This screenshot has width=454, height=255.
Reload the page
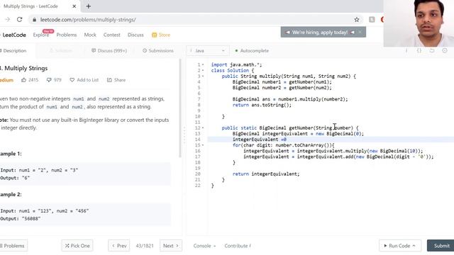[x=19, y=19]
